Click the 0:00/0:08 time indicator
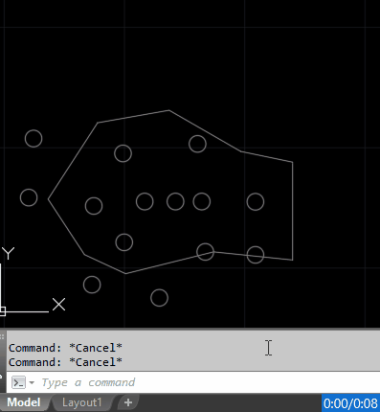The height and width of the screenshot is (412, 380). click(350, 403)
